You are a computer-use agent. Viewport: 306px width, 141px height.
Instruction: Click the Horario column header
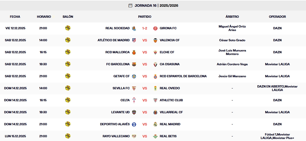tap(44, 17)
